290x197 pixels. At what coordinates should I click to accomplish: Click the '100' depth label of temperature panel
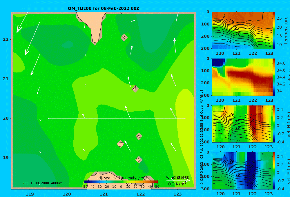pos(205,24)
